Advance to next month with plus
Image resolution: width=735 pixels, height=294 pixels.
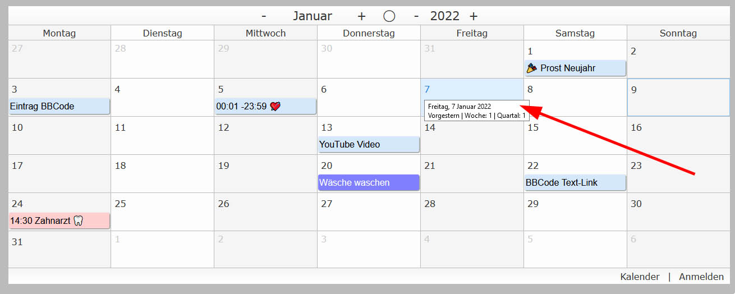[361, 16]
